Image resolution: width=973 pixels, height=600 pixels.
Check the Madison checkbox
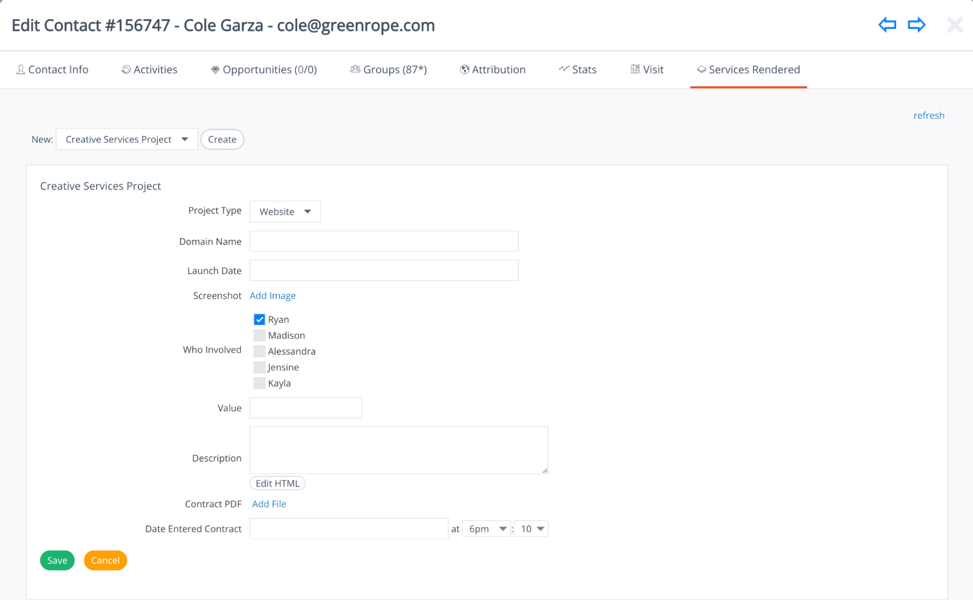pyautogui.click(x=259, y=336)
